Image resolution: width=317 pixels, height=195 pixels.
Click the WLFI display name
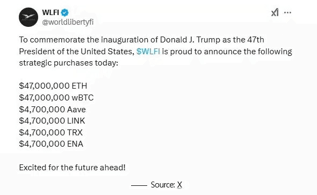tap(51, 12)
